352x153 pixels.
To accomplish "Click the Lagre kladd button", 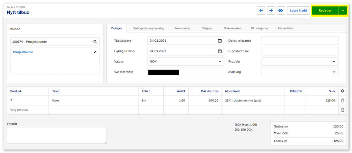I will [299, 11].
